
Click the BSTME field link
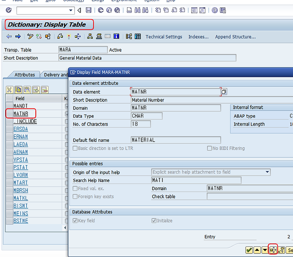(x=21, y=221)
